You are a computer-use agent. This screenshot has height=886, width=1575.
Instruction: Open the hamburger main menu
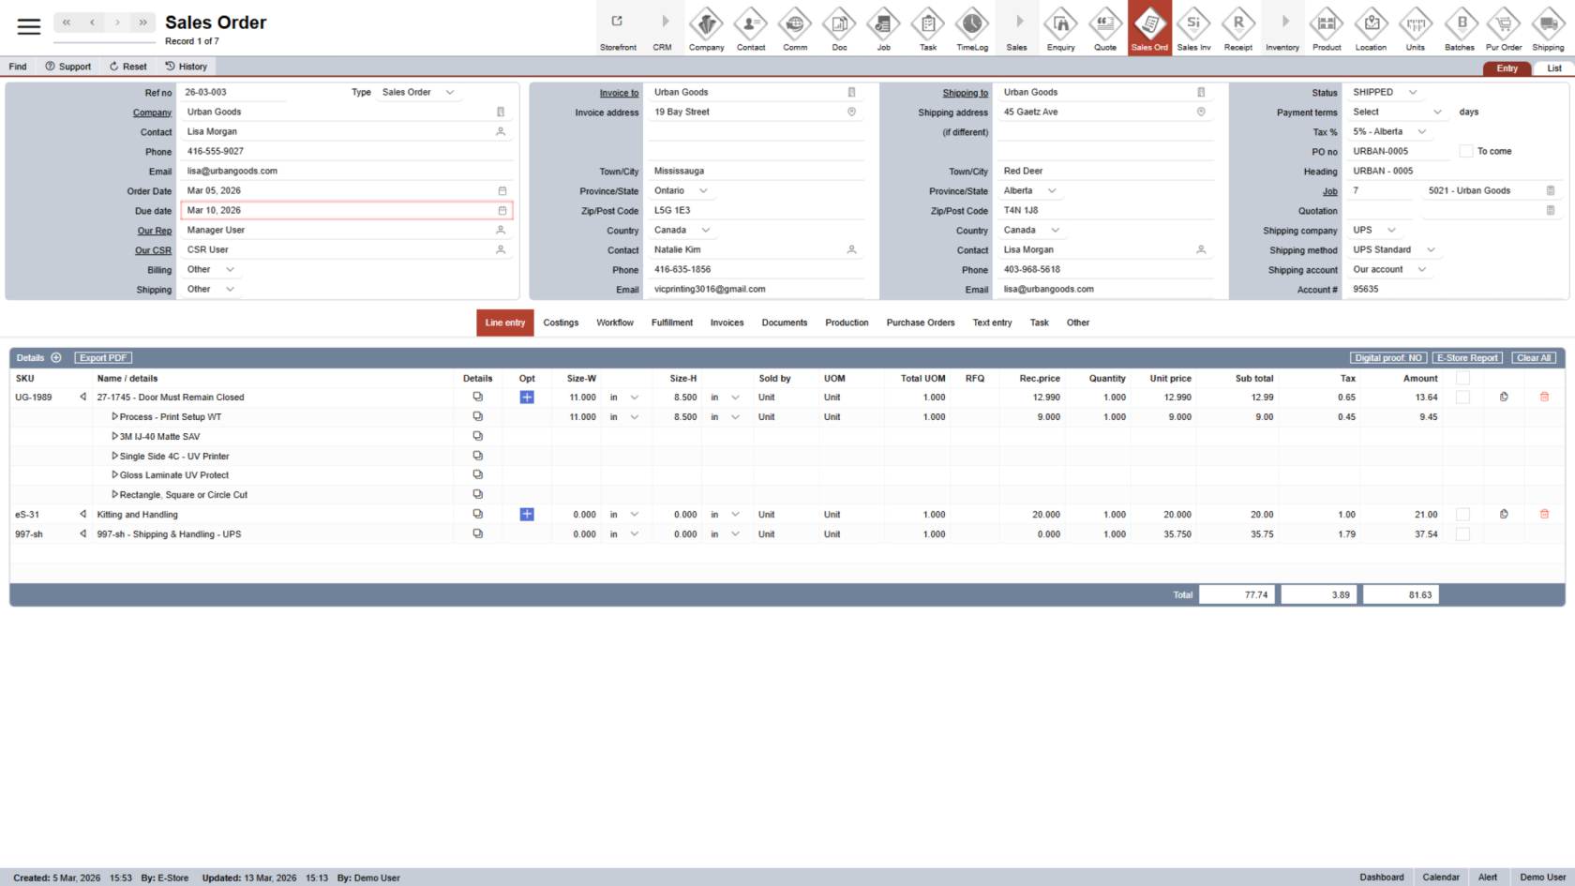coord(29,26)
